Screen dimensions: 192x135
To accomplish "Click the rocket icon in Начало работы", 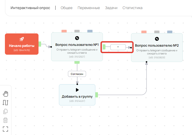I will tap(22, 39).
